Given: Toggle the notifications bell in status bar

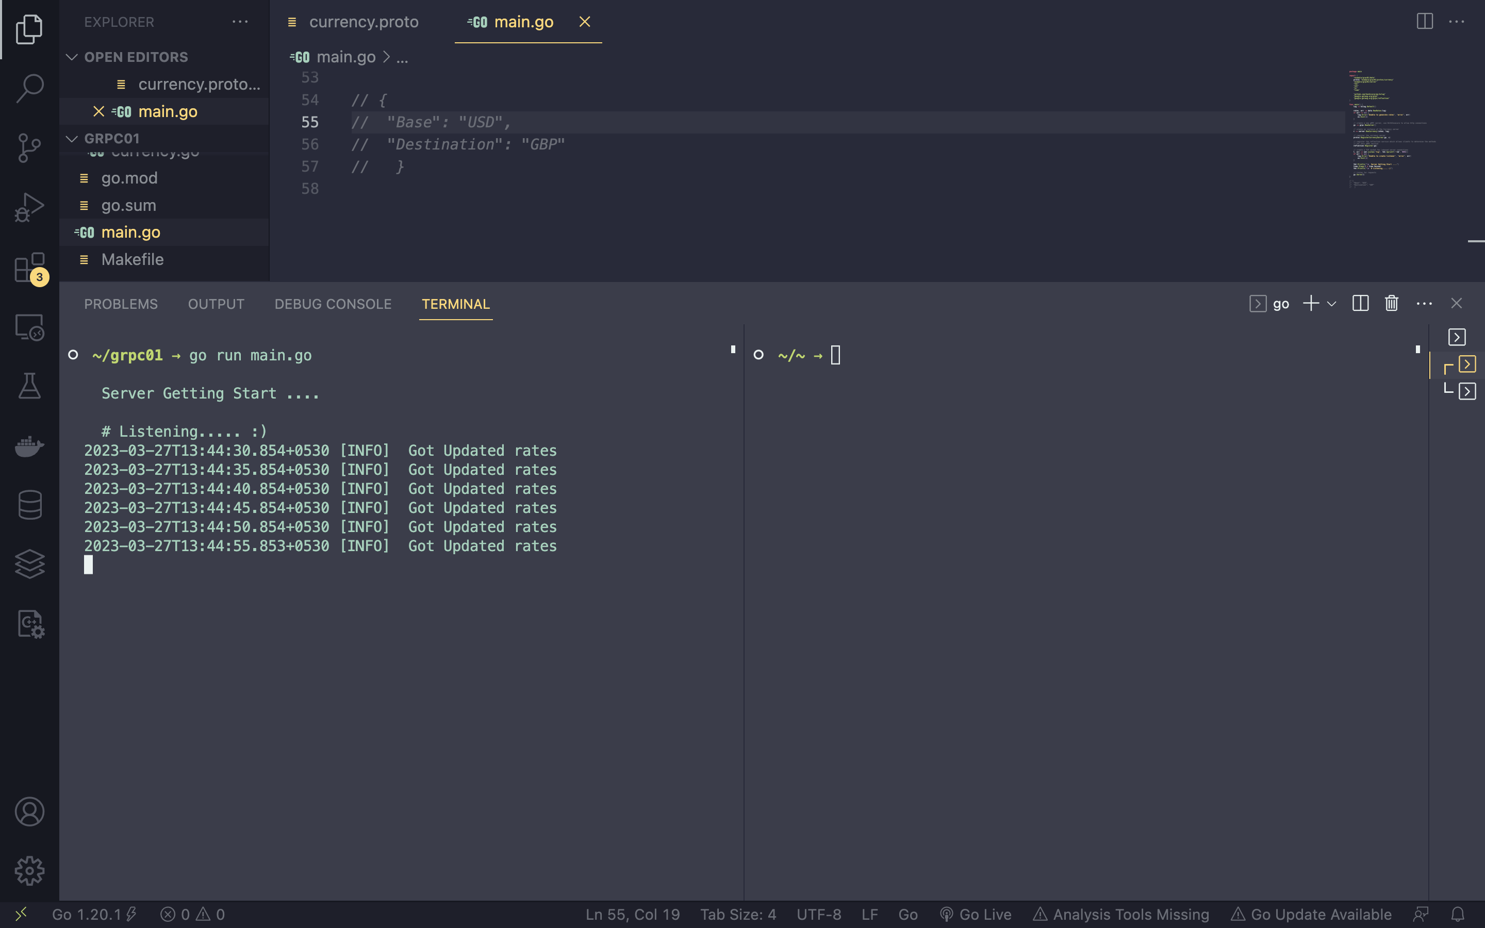Looking at the screenshot, I should [x=1460, y=914].
